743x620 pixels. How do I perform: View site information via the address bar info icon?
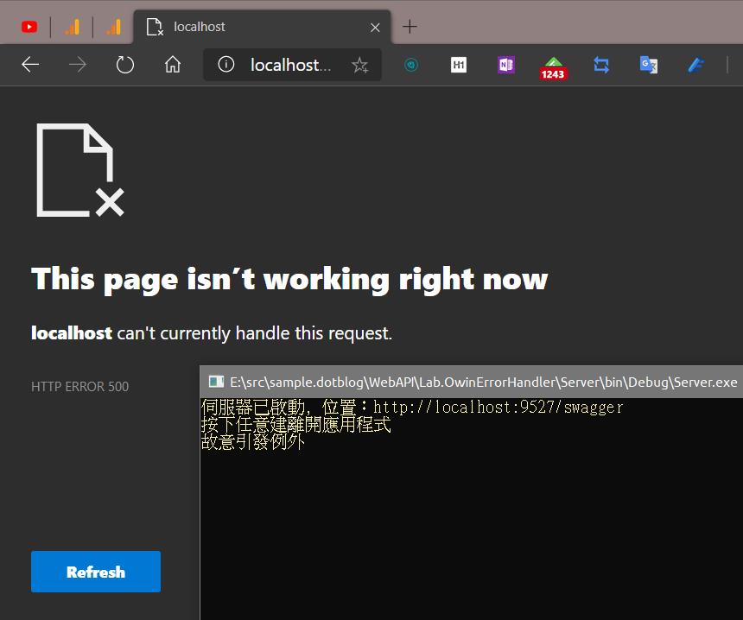225,65
